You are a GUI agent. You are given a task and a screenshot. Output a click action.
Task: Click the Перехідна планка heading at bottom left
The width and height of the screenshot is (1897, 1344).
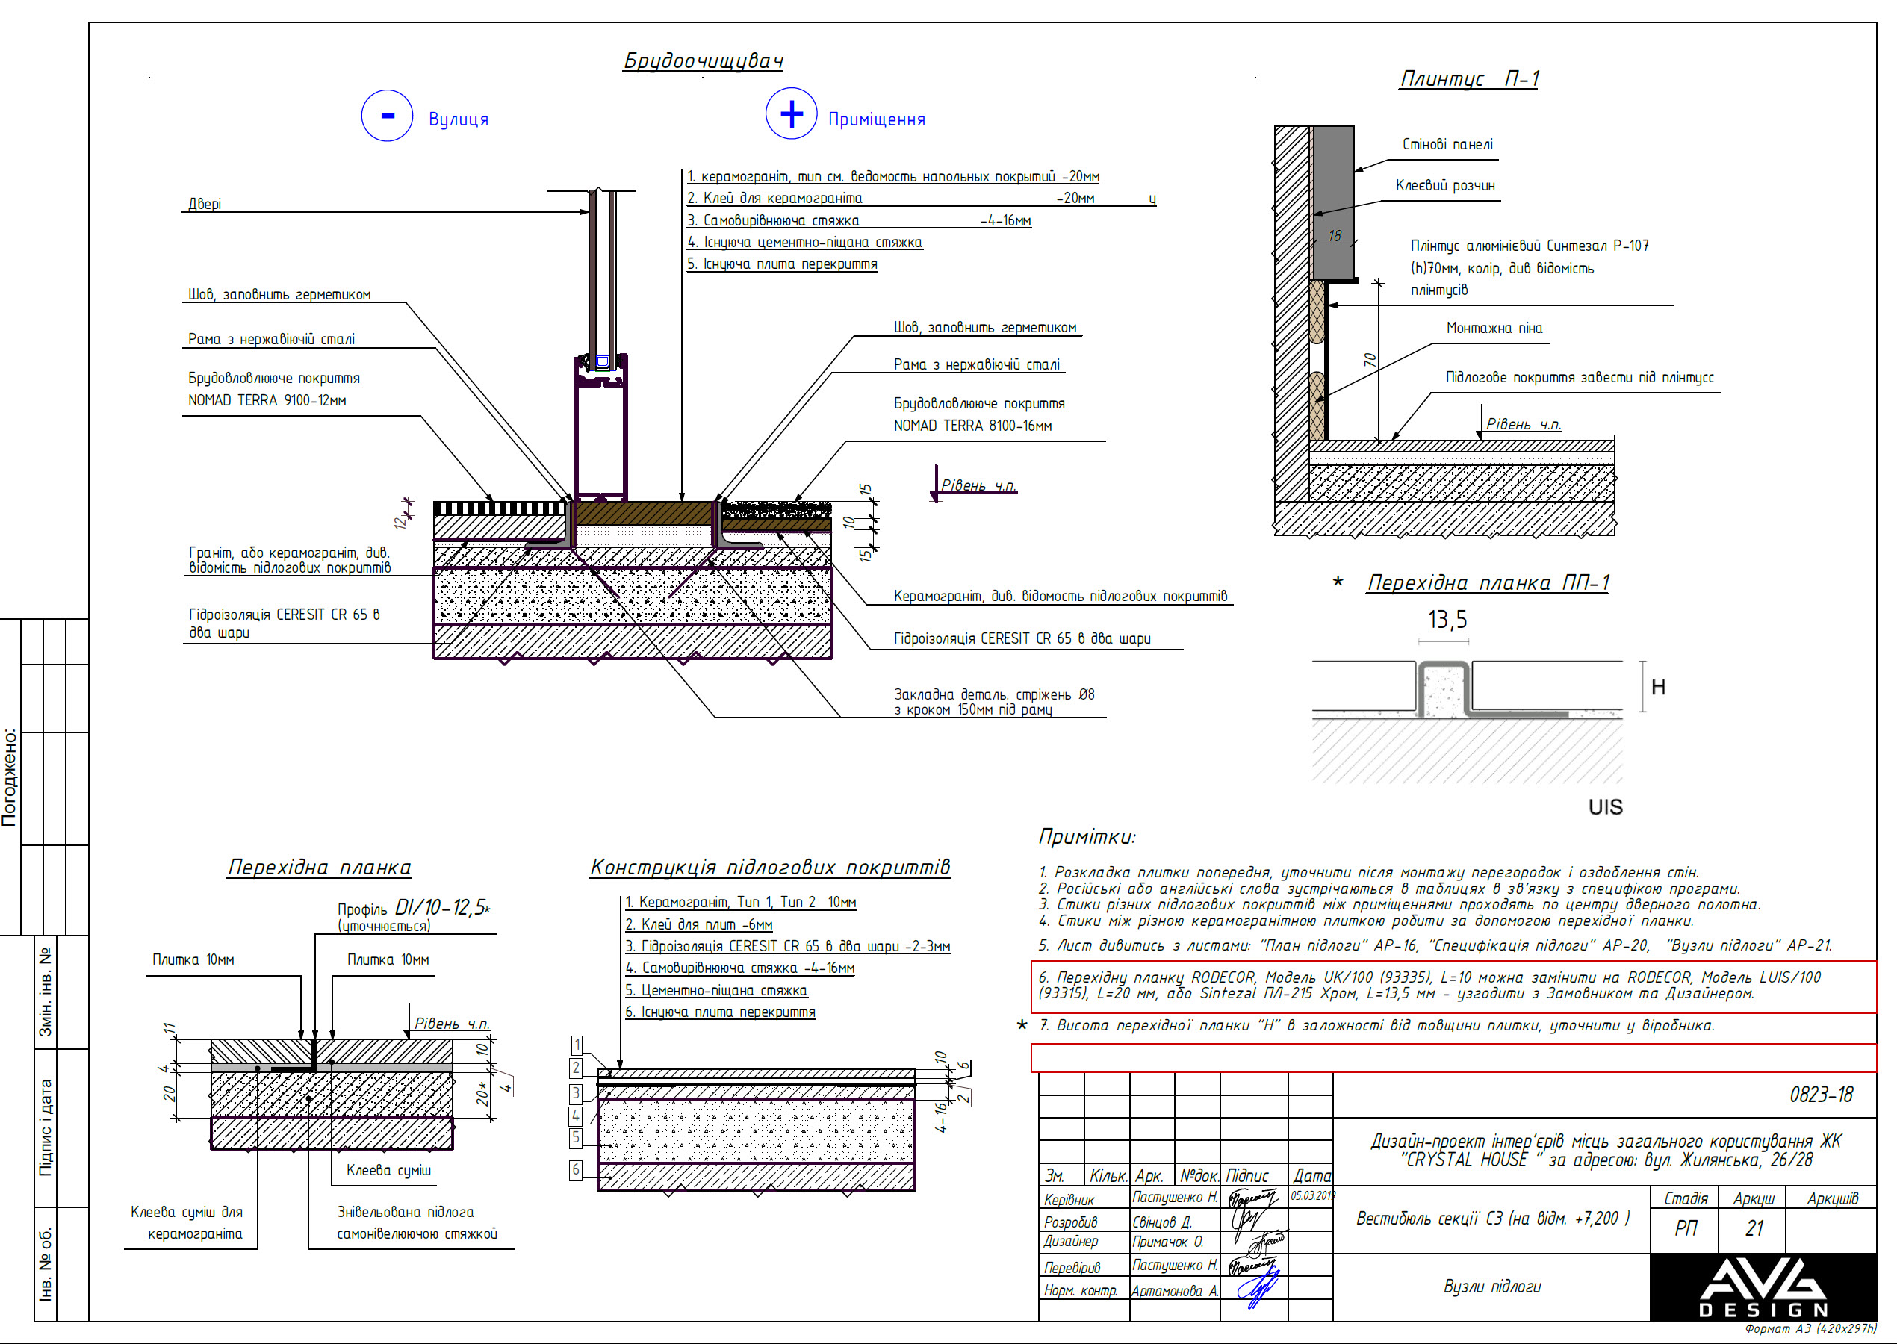click(x=319, y=866)
